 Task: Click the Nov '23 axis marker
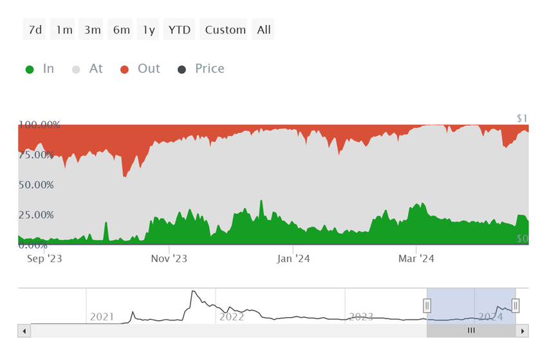169,259
